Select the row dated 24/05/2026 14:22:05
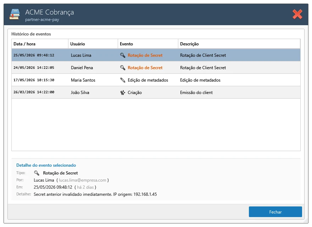This screenshot has height=227, width=312. 156,67
